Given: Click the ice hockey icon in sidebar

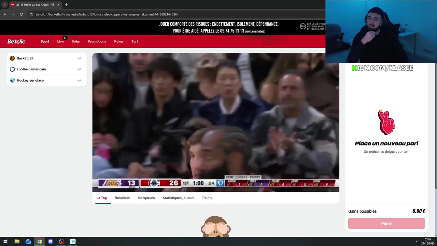Looking at the screenshot, I should pos(12,80).
